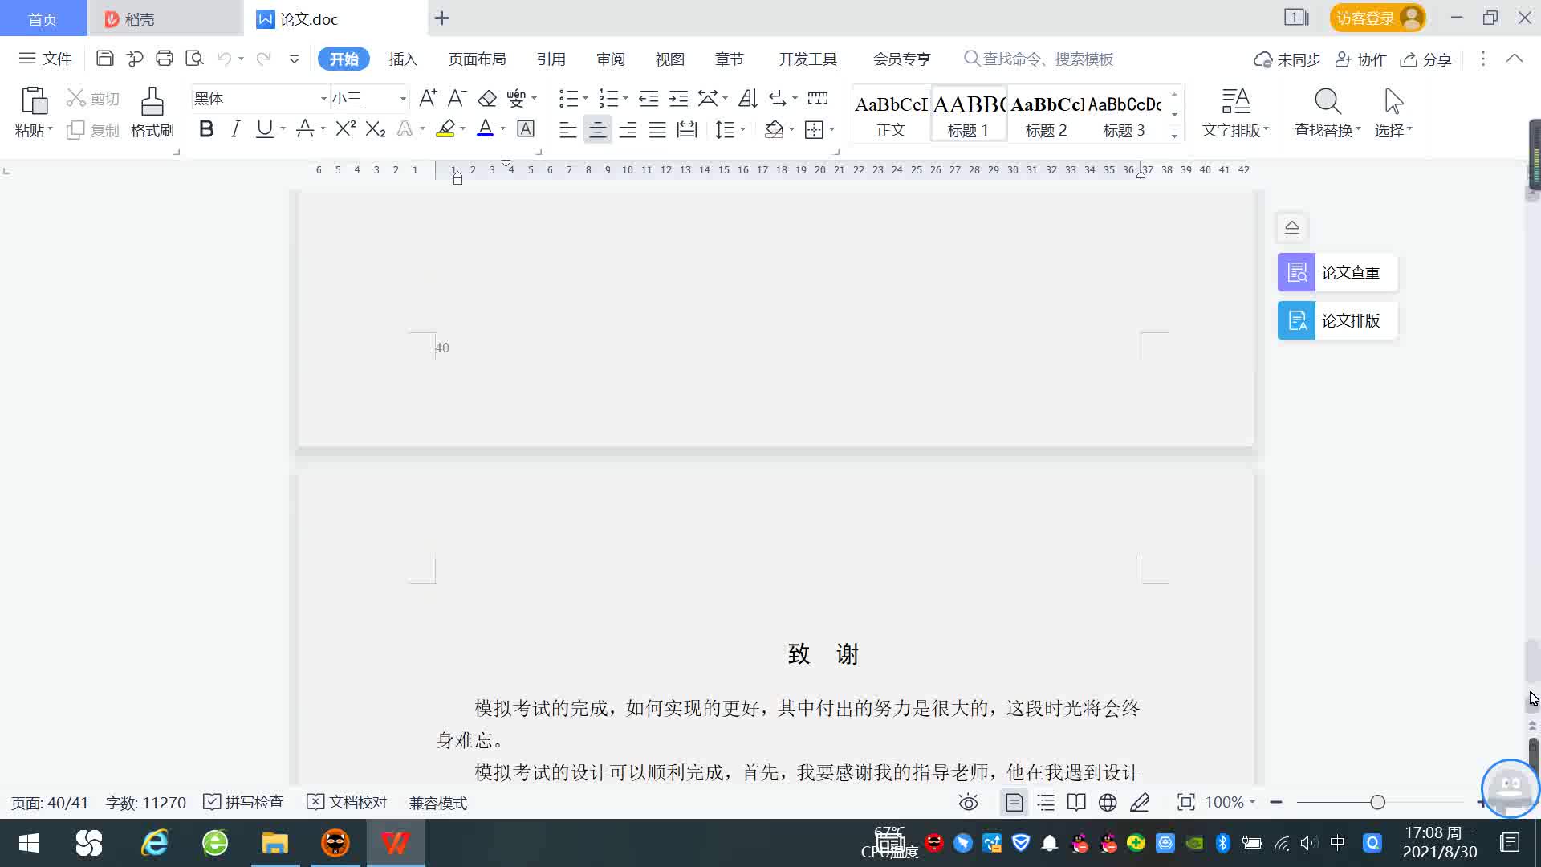Image resolution: width=1541 pixels, height=867 pixels.
Task: Open the font name dropdown showing 黑体
Action: pyautogui.click(x=323, y=99)
